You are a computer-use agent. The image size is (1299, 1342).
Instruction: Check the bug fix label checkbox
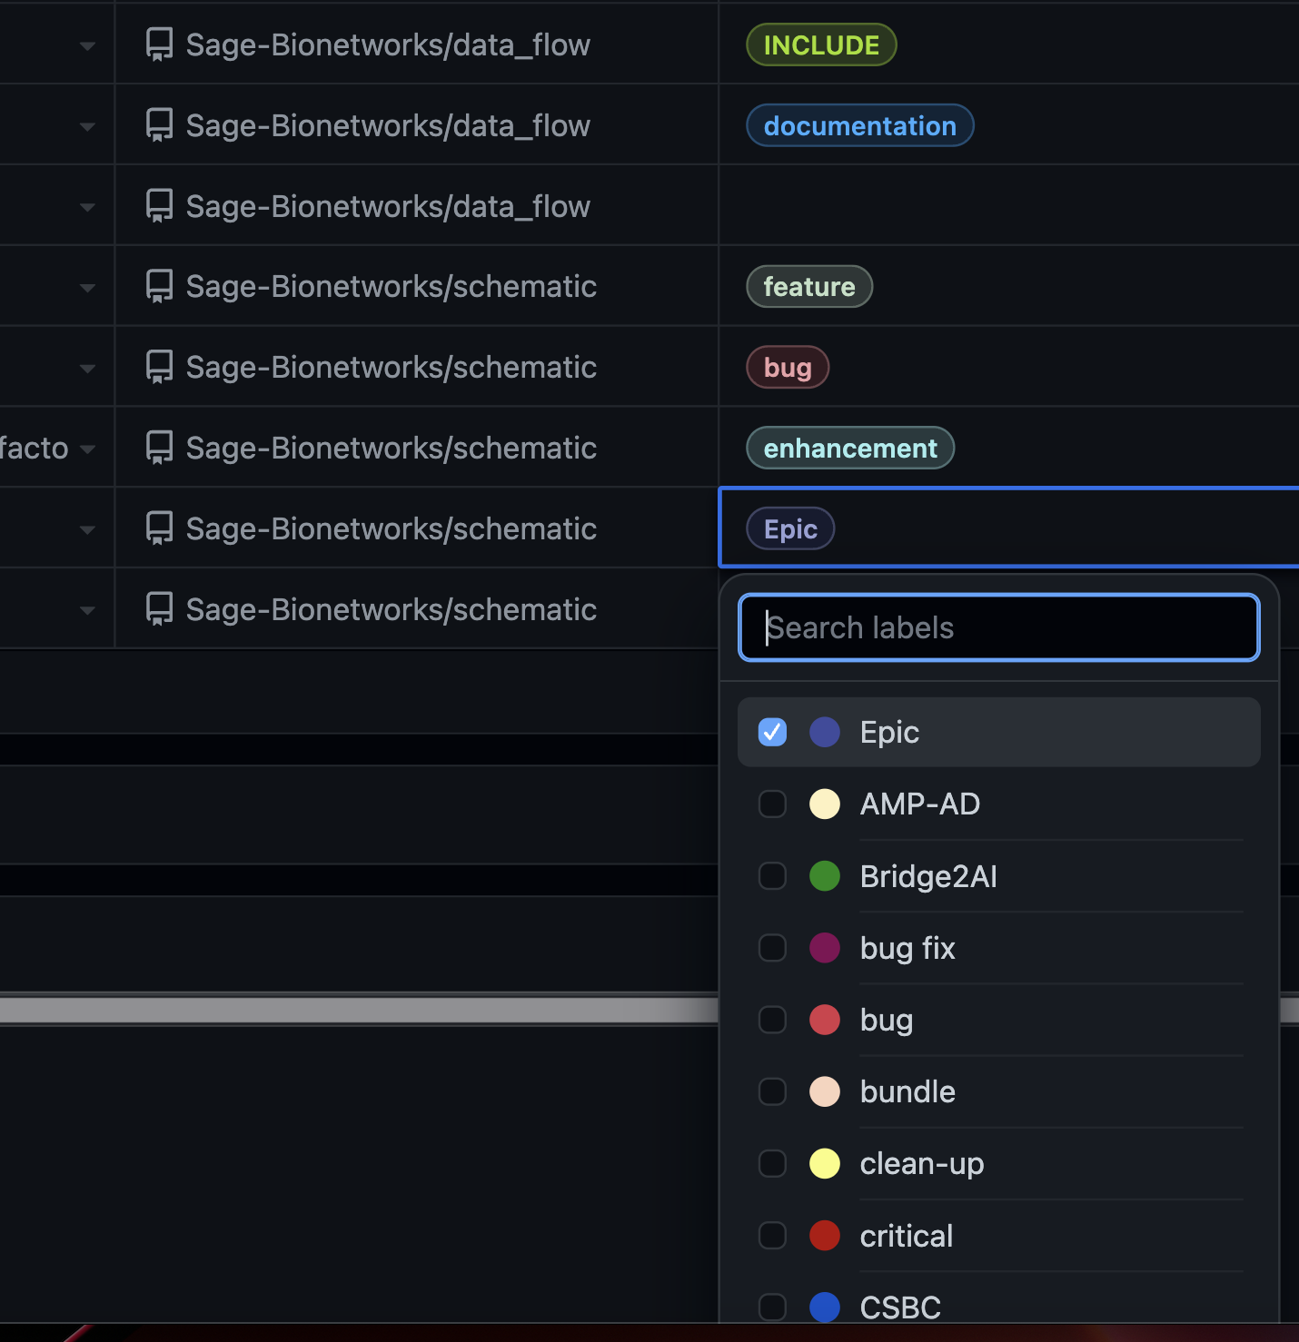(x=772, y=948)
